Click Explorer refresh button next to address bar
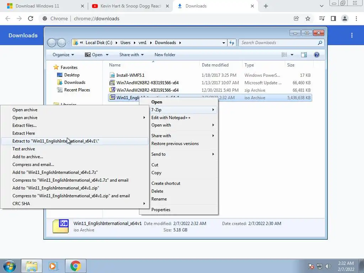The height and width of the screenshot is (273, 364). click(x=232, y=43)
